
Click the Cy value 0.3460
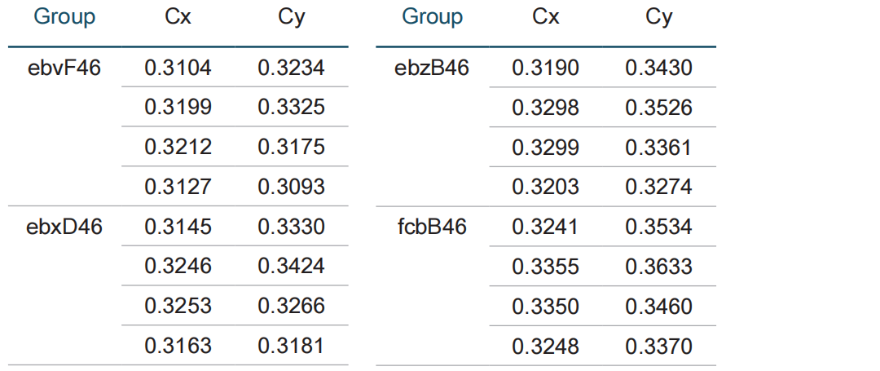click(x=659, y=307)
